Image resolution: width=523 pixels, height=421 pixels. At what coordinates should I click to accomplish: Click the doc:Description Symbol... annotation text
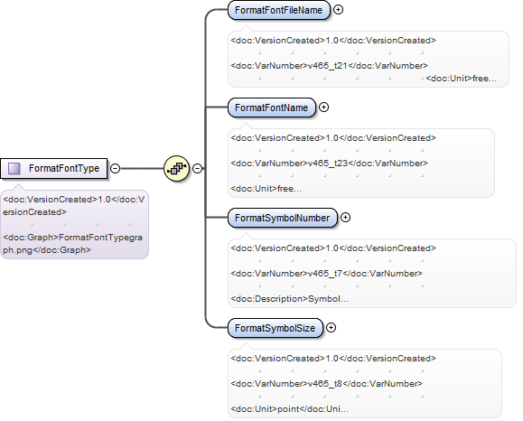tap(289, 299)
